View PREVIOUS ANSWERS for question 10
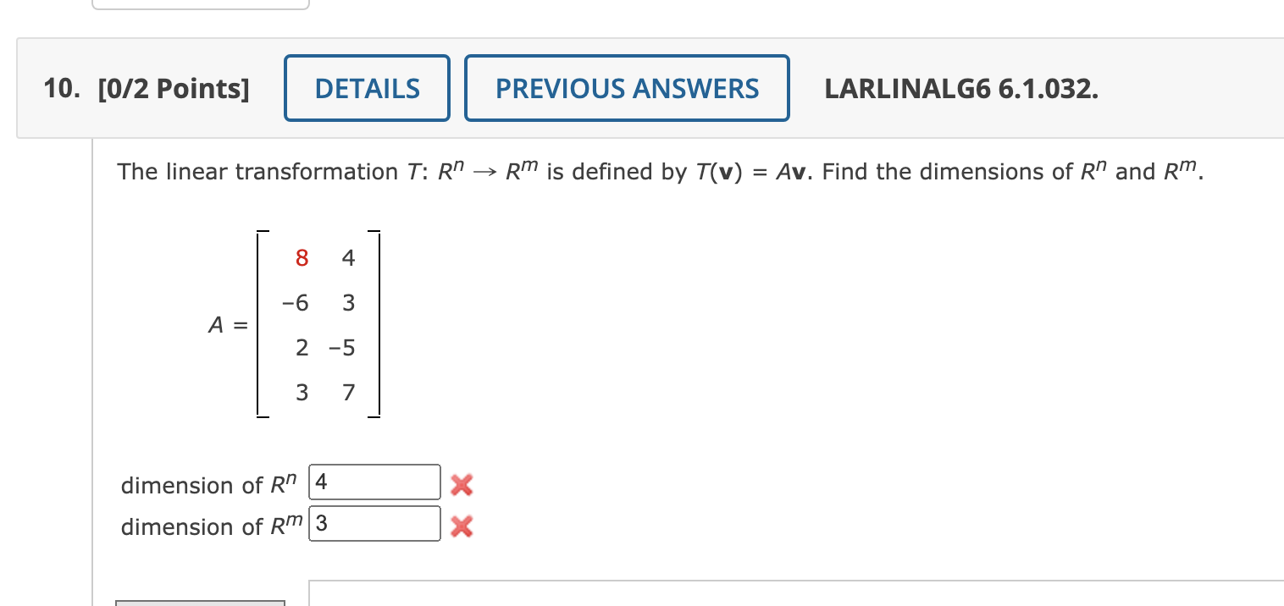 [626, 87]
